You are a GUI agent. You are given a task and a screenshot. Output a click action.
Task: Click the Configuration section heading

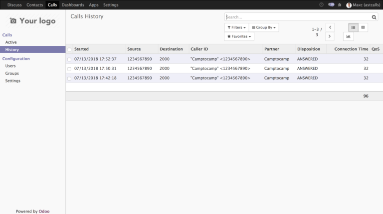(x=16, y=59)
